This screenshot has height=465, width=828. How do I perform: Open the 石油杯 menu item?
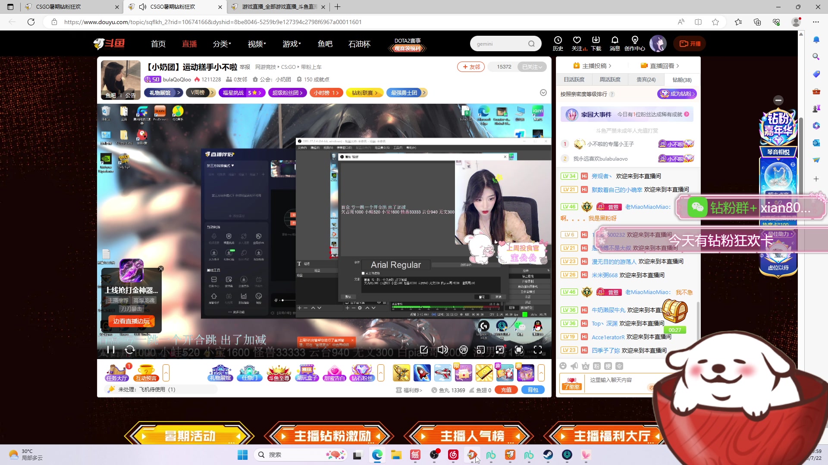pos(360,43)
